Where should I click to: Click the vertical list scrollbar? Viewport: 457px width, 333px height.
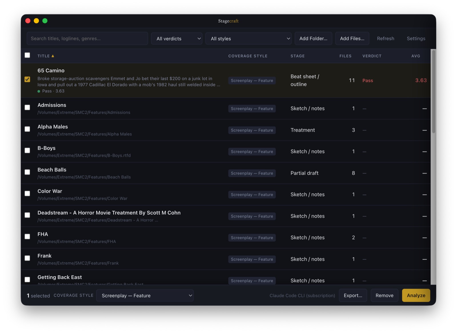(434, 92)
